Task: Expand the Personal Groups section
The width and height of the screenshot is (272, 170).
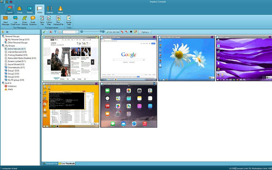Action: (2, 36)
